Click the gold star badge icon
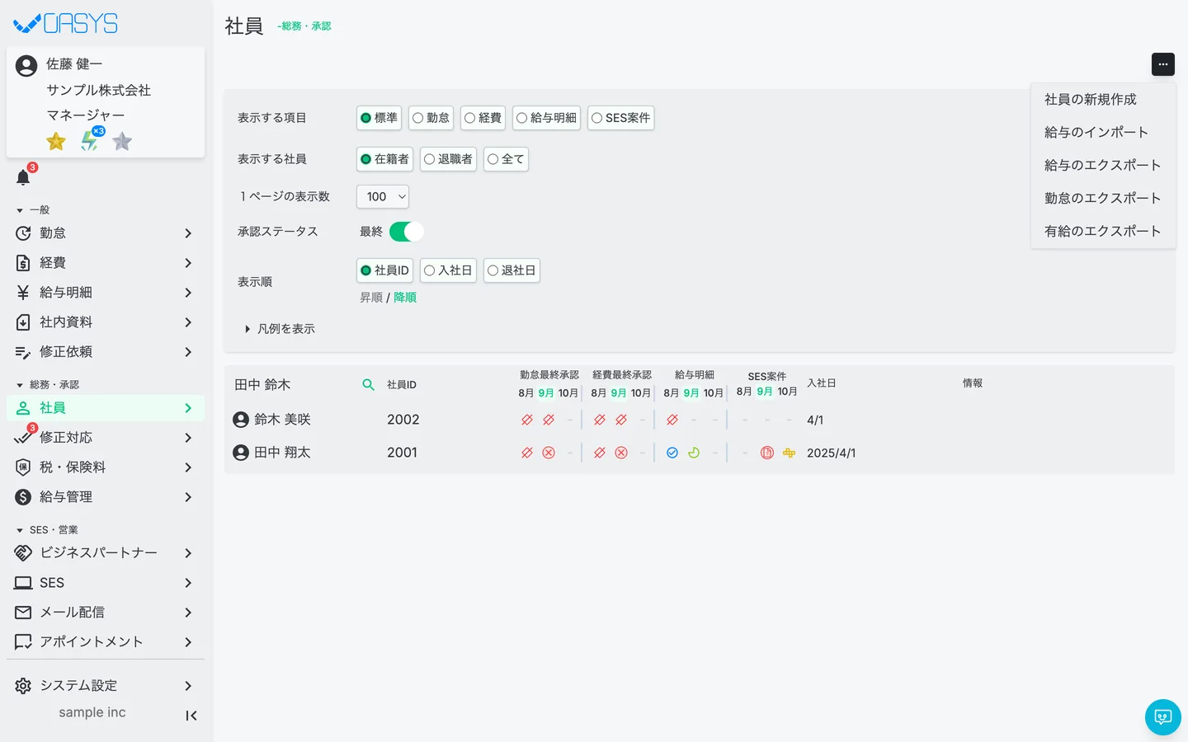 [56, 142]
